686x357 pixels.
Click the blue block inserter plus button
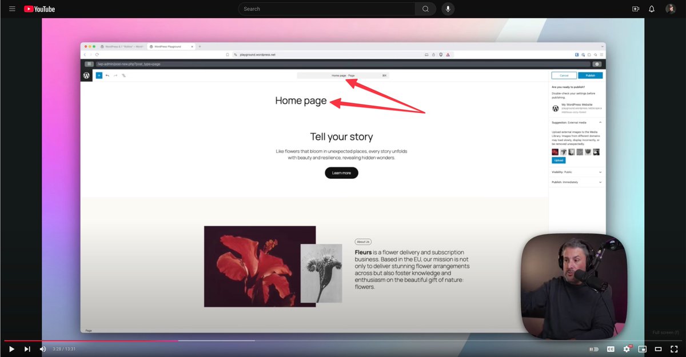99,75
